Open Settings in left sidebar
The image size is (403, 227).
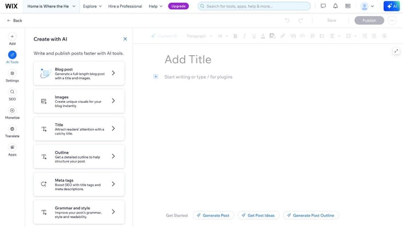tap(12, 76)
